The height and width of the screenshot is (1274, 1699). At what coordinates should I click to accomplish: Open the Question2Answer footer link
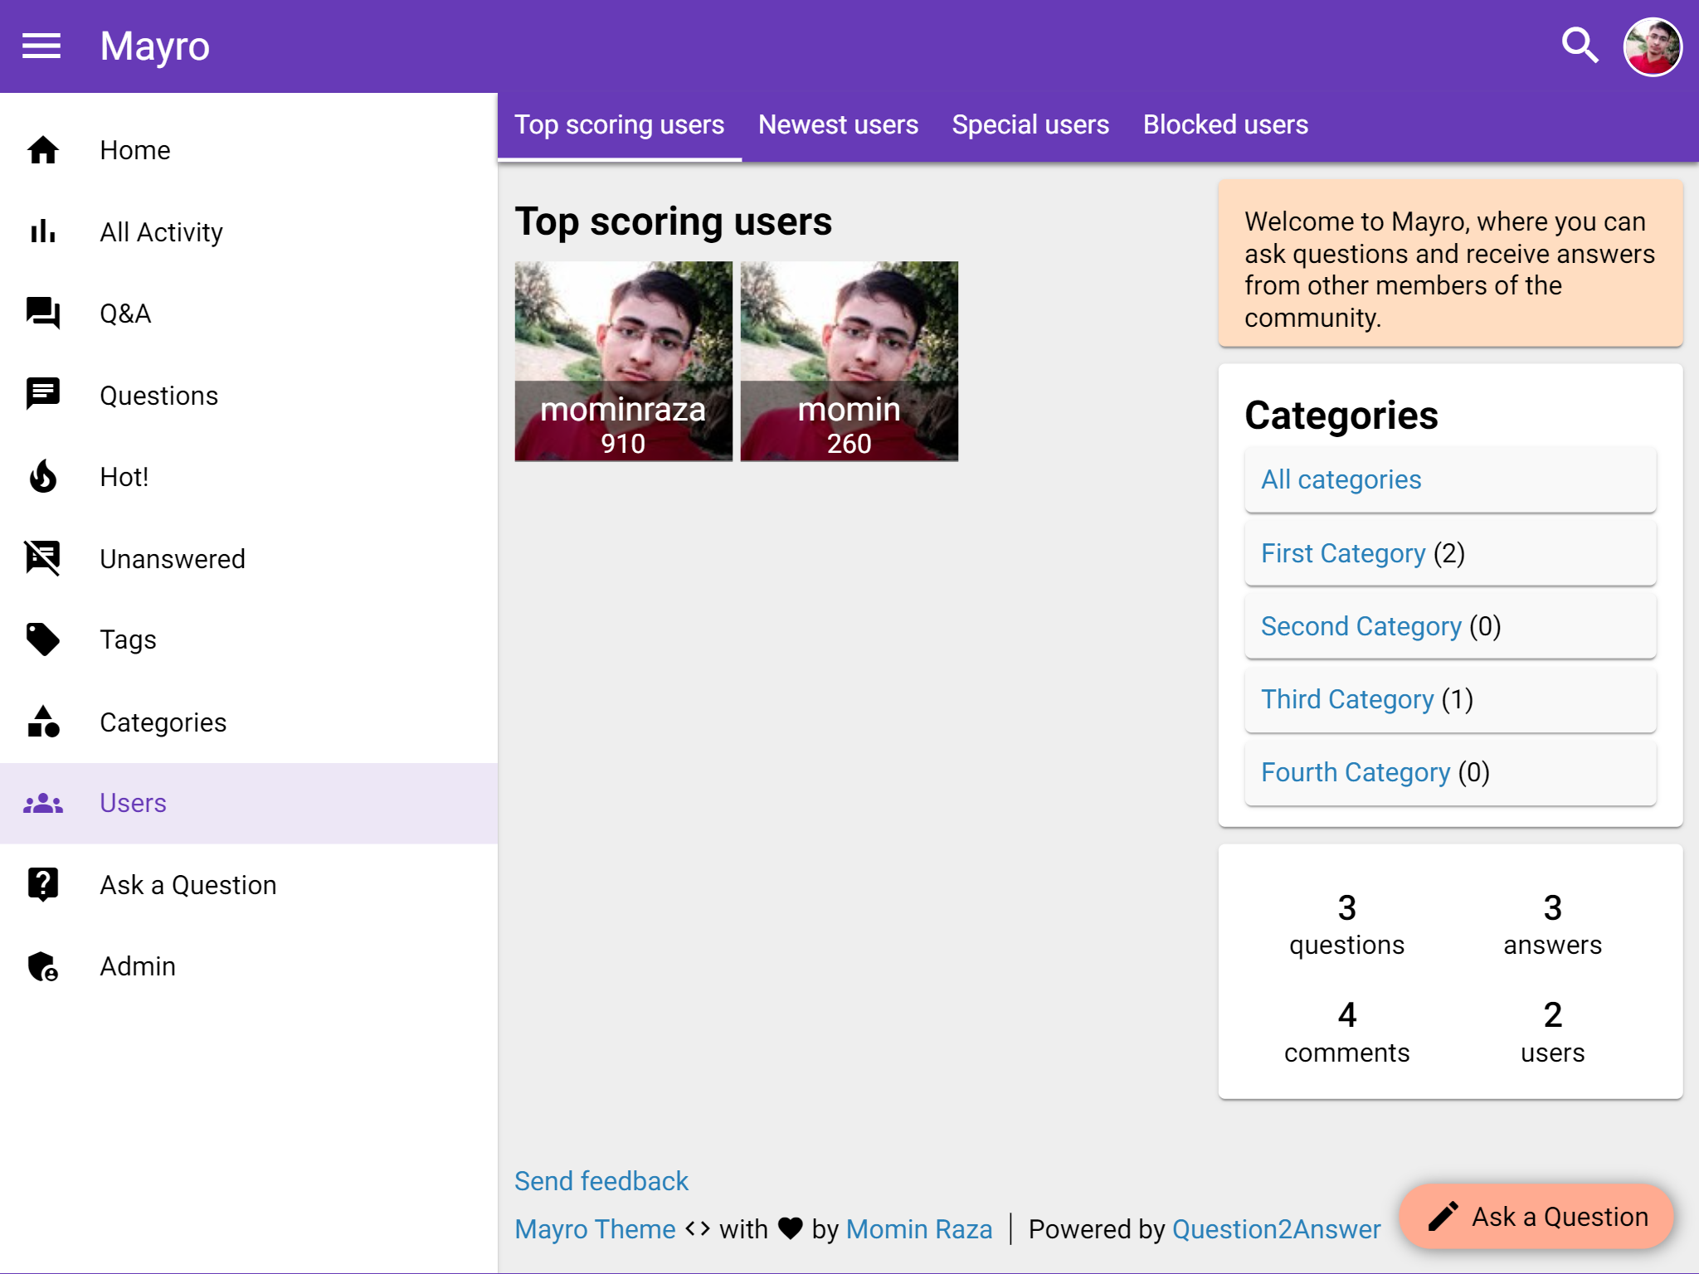pyautogui.click(x=1276, y=1229)
